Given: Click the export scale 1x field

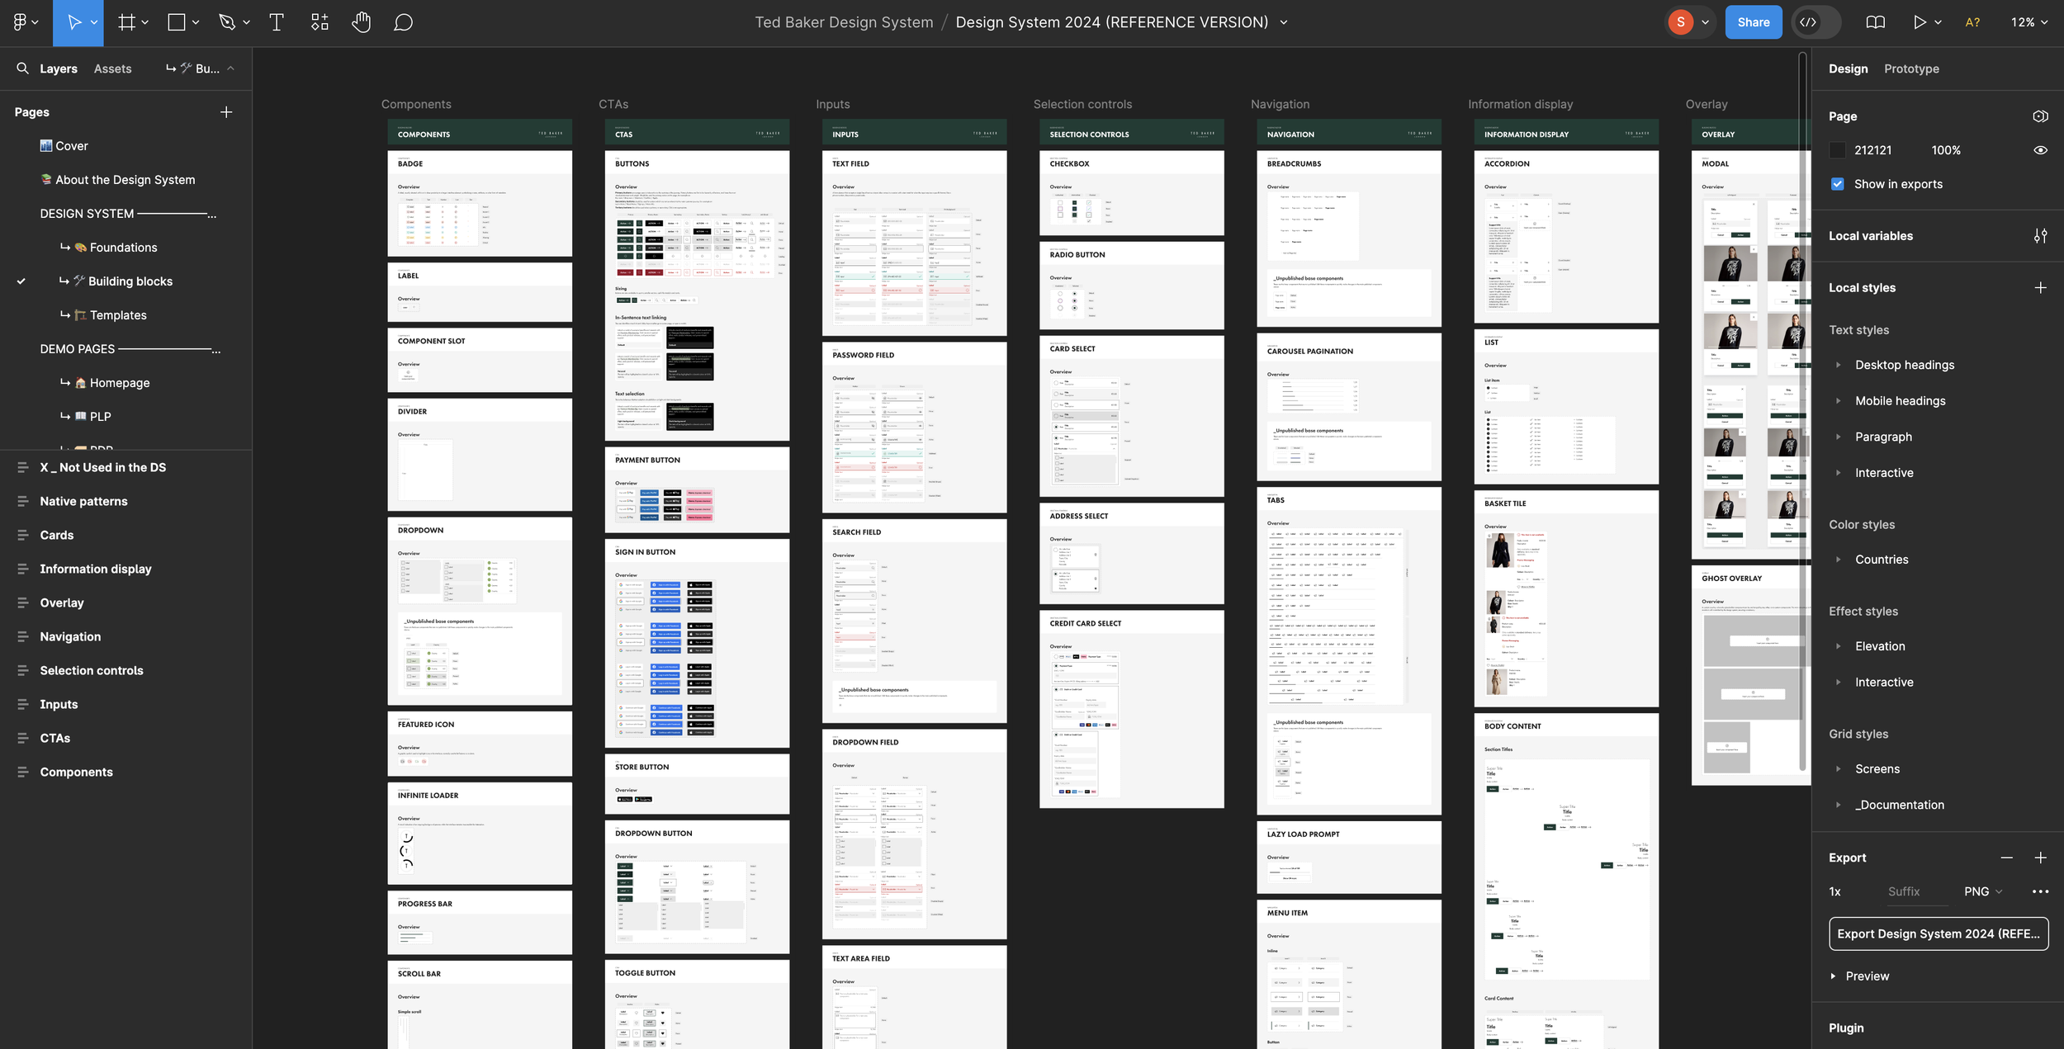Looking at the screenshot, I should coord(1835,892).
